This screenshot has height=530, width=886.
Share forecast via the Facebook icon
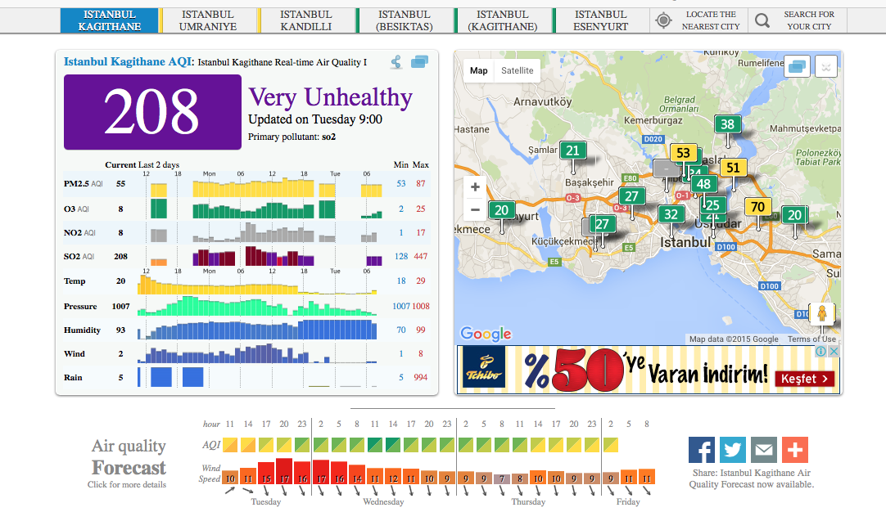click(702, 450)
